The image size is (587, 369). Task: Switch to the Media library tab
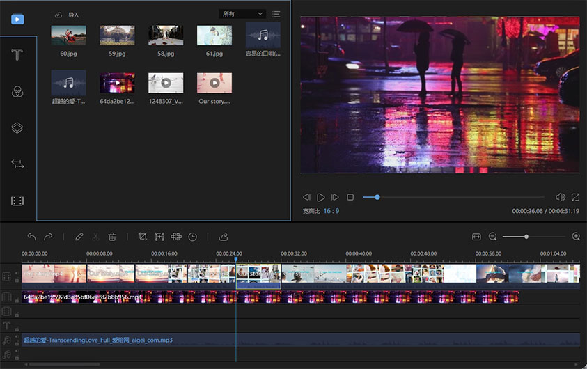point(17,19)
